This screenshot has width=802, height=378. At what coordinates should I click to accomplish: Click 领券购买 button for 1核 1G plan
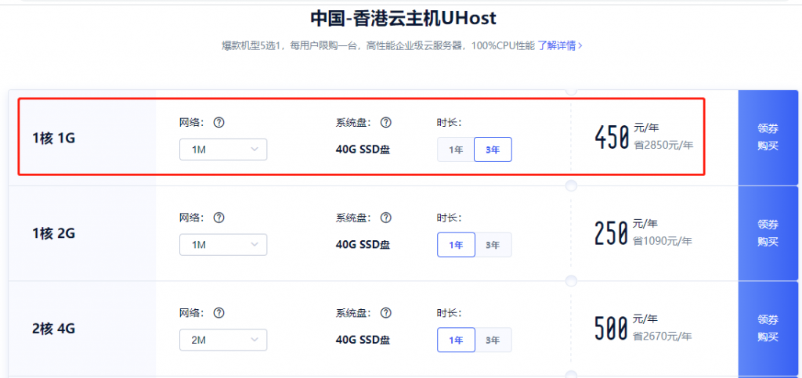(x=768, y=138)
